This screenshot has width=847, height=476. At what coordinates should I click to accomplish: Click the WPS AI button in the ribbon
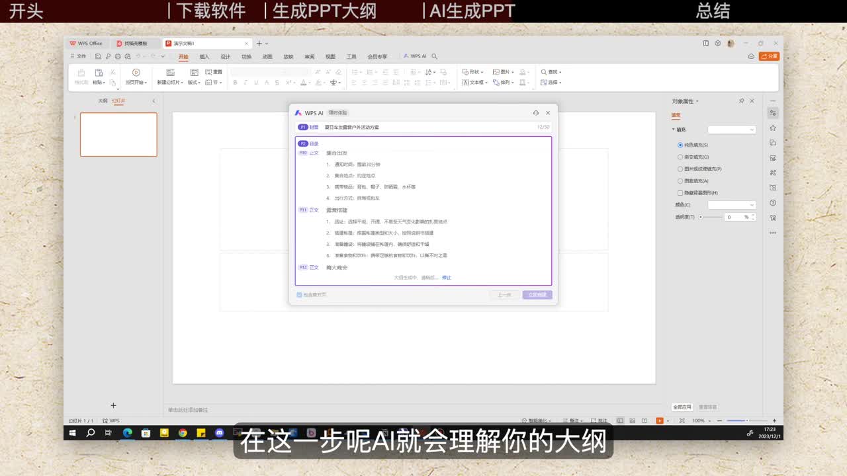coord(415,57)
